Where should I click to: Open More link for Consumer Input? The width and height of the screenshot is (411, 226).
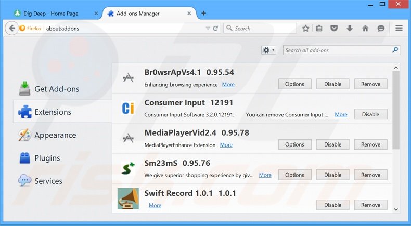pos(341,115)
